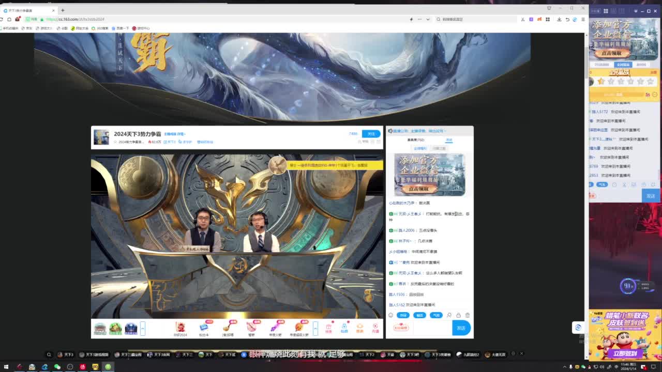Click the 点击领取 banner in chat panel
Screen dimensions: 662x372
(x=429, y=175)
